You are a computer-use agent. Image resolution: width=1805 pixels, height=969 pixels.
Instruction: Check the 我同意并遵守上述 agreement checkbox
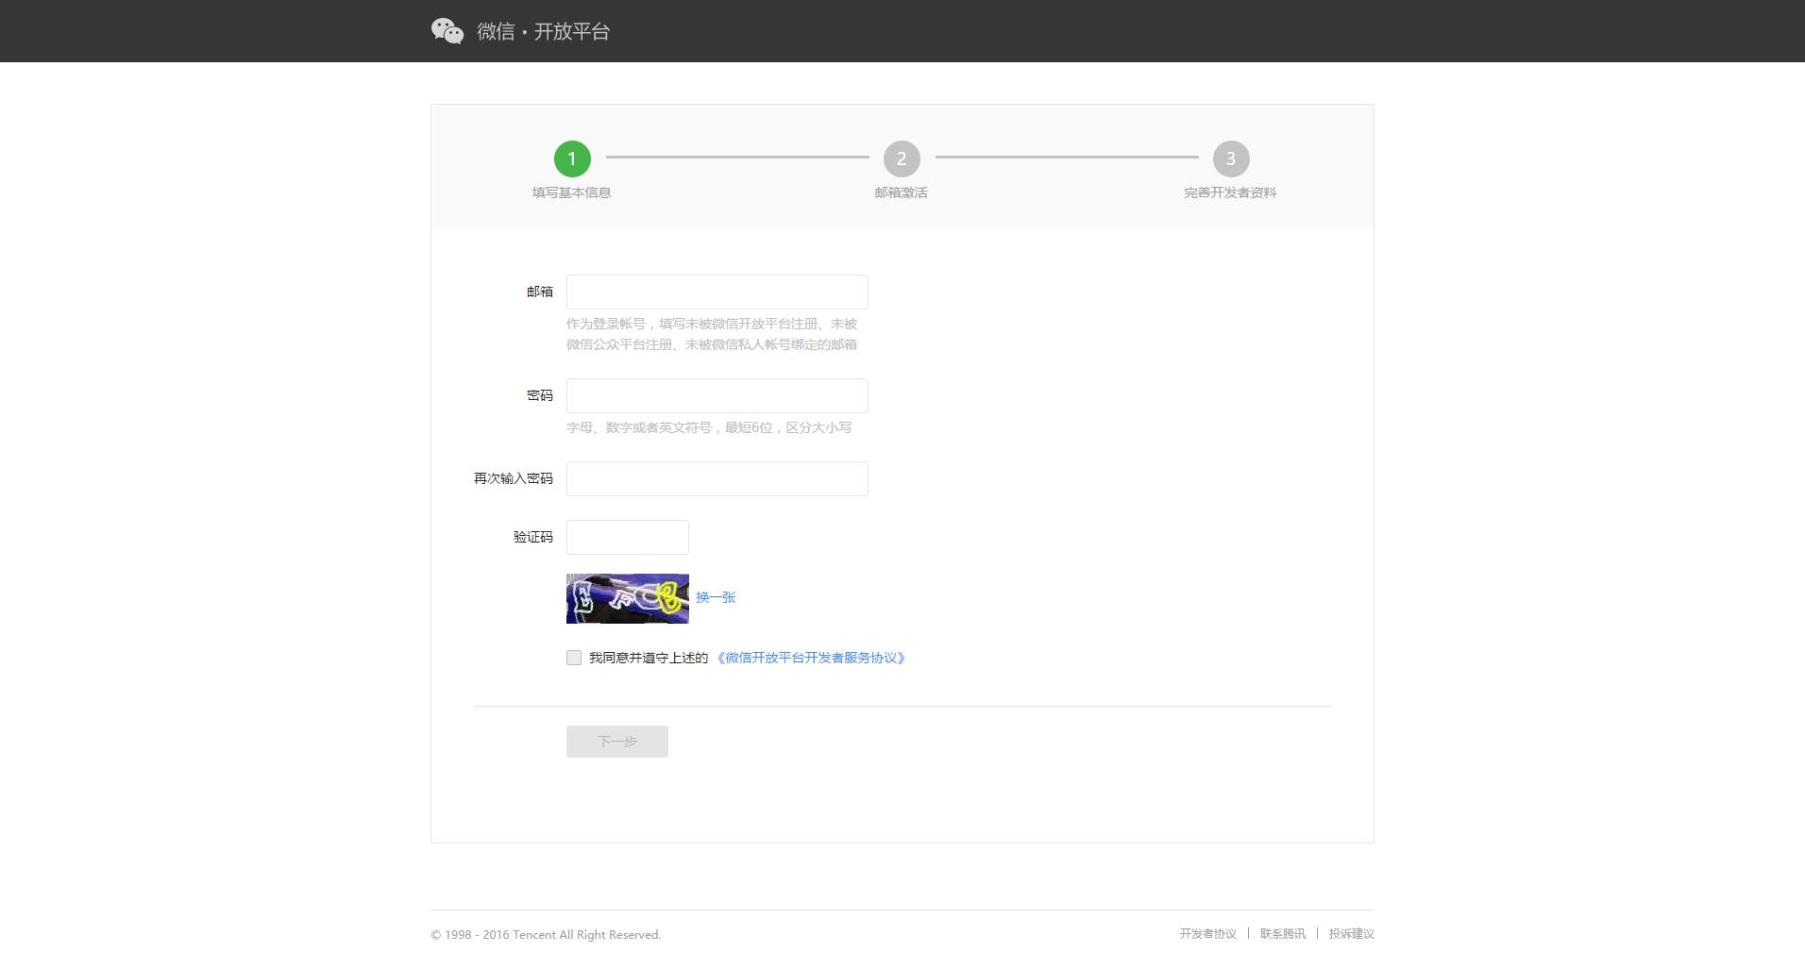573,657
